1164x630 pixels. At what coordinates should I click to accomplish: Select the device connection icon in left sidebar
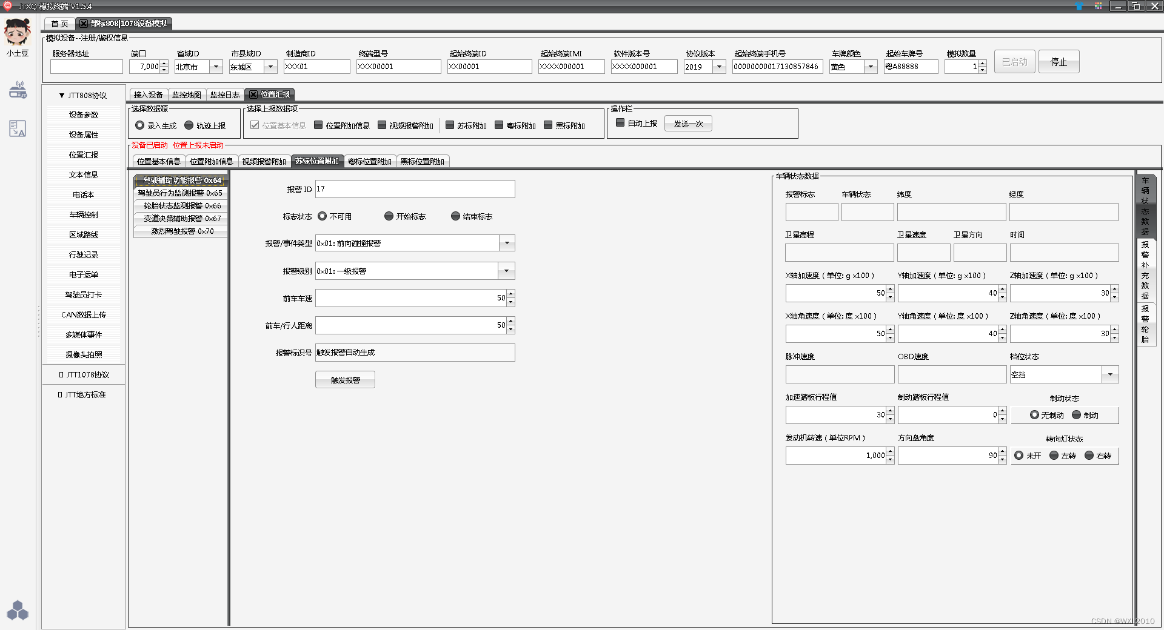pyautogui.click(x=18, y=90)
